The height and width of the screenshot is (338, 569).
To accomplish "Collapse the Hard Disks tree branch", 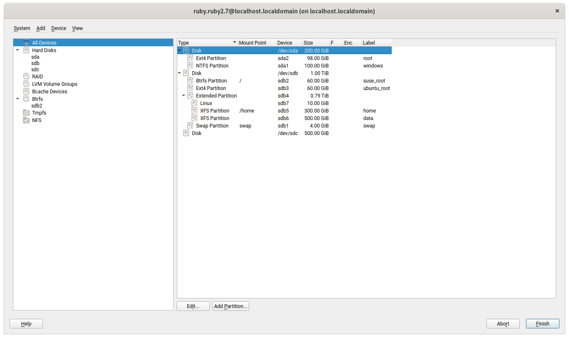I will click(x=18, y=50).
